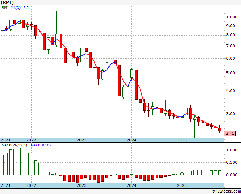Click the 10.00 price axis label
Viewport: 241px width, 194px height.
232,17
